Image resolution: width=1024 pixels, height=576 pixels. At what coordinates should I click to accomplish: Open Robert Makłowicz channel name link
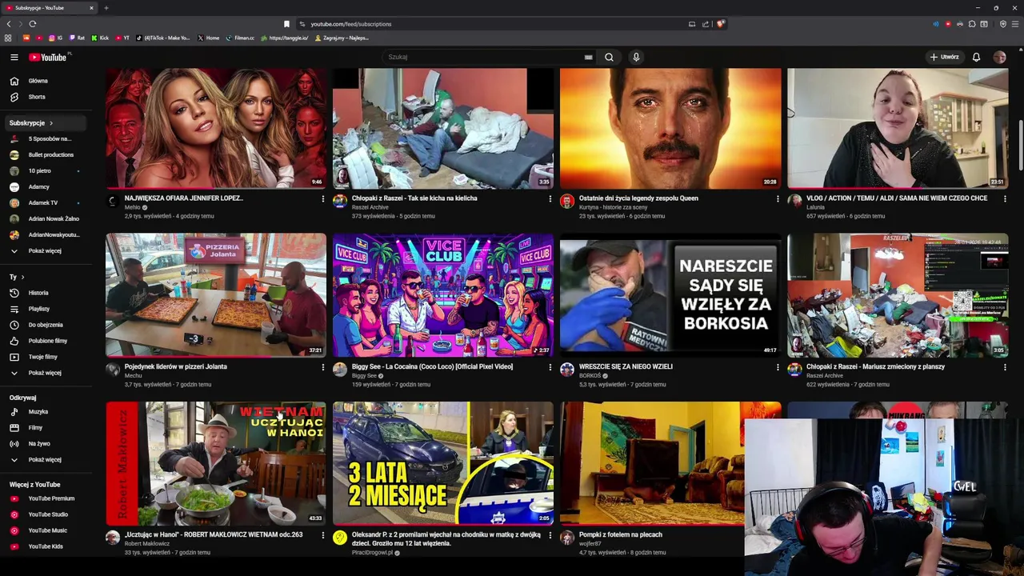[147, 543]
